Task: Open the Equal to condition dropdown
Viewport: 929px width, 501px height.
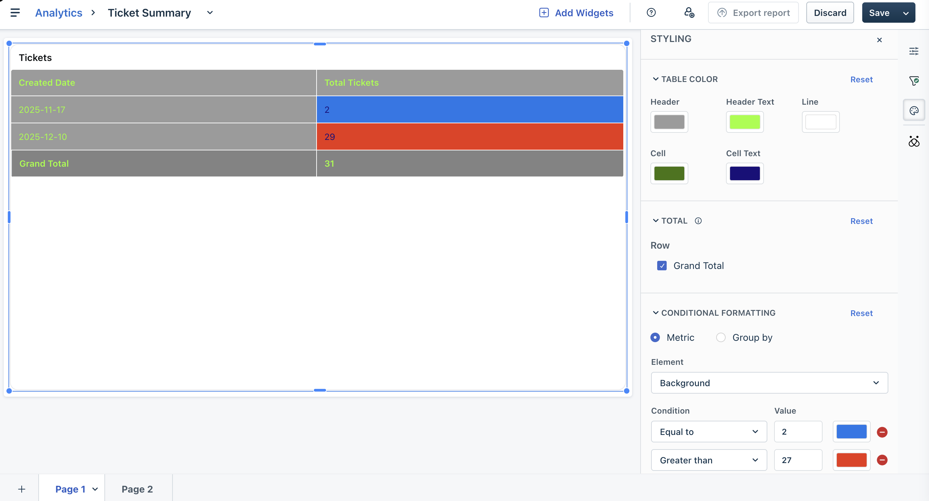Action: 709,432
